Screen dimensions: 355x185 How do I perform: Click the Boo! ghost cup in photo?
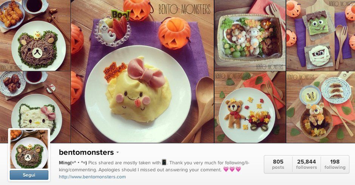tap(113, 29)
